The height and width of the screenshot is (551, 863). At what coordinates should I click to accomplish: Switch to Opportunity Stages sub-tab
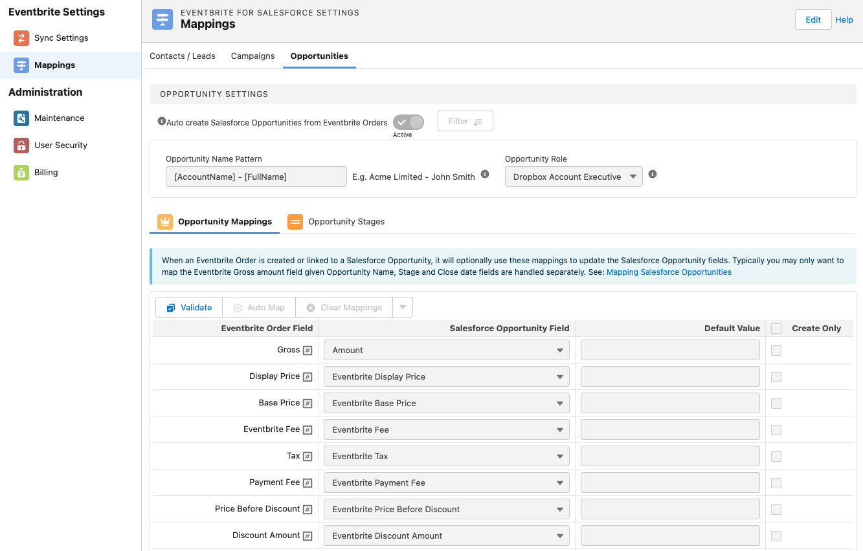[x=336, y=222]
